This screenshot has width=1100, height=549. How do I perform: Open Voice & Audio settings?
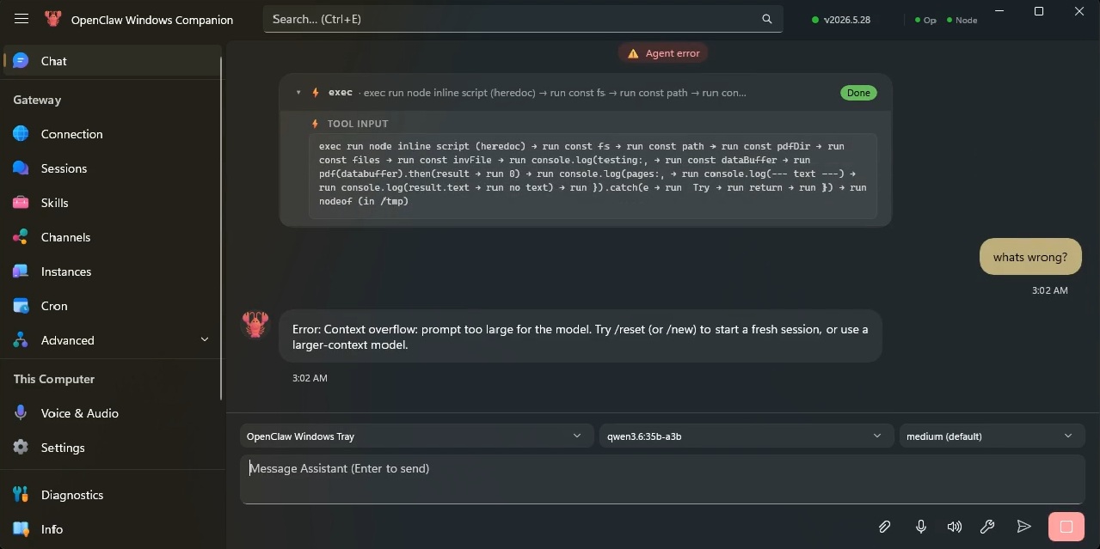112,413
